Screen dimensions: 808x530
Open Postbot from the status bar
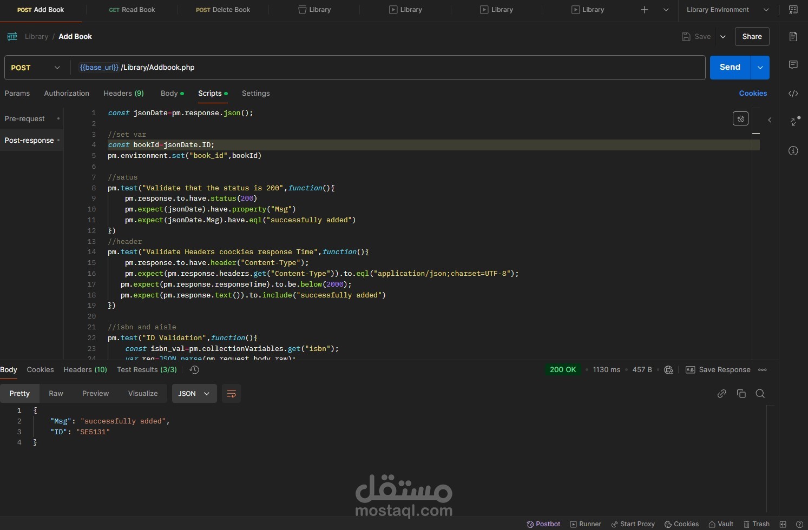tap(543, 524)
